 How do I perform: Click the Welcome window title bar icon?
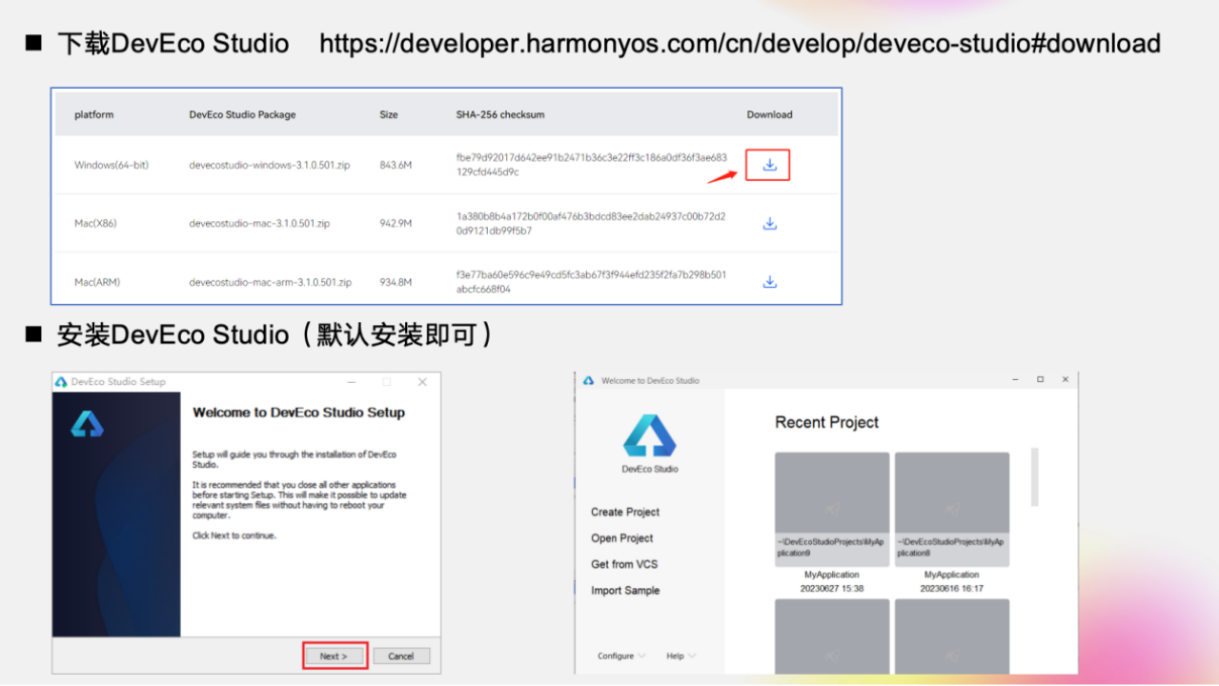click(589, 380)
